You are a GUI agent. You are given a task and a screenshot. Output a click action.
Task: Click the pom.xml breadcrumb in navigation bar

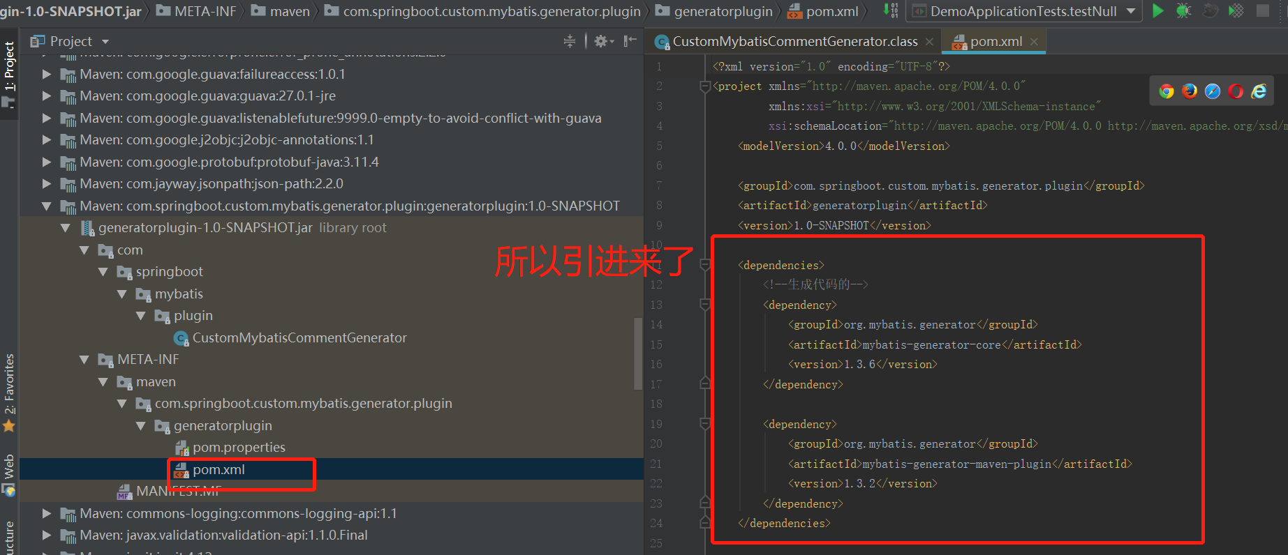pyautogui.click(x=824, y=11)
